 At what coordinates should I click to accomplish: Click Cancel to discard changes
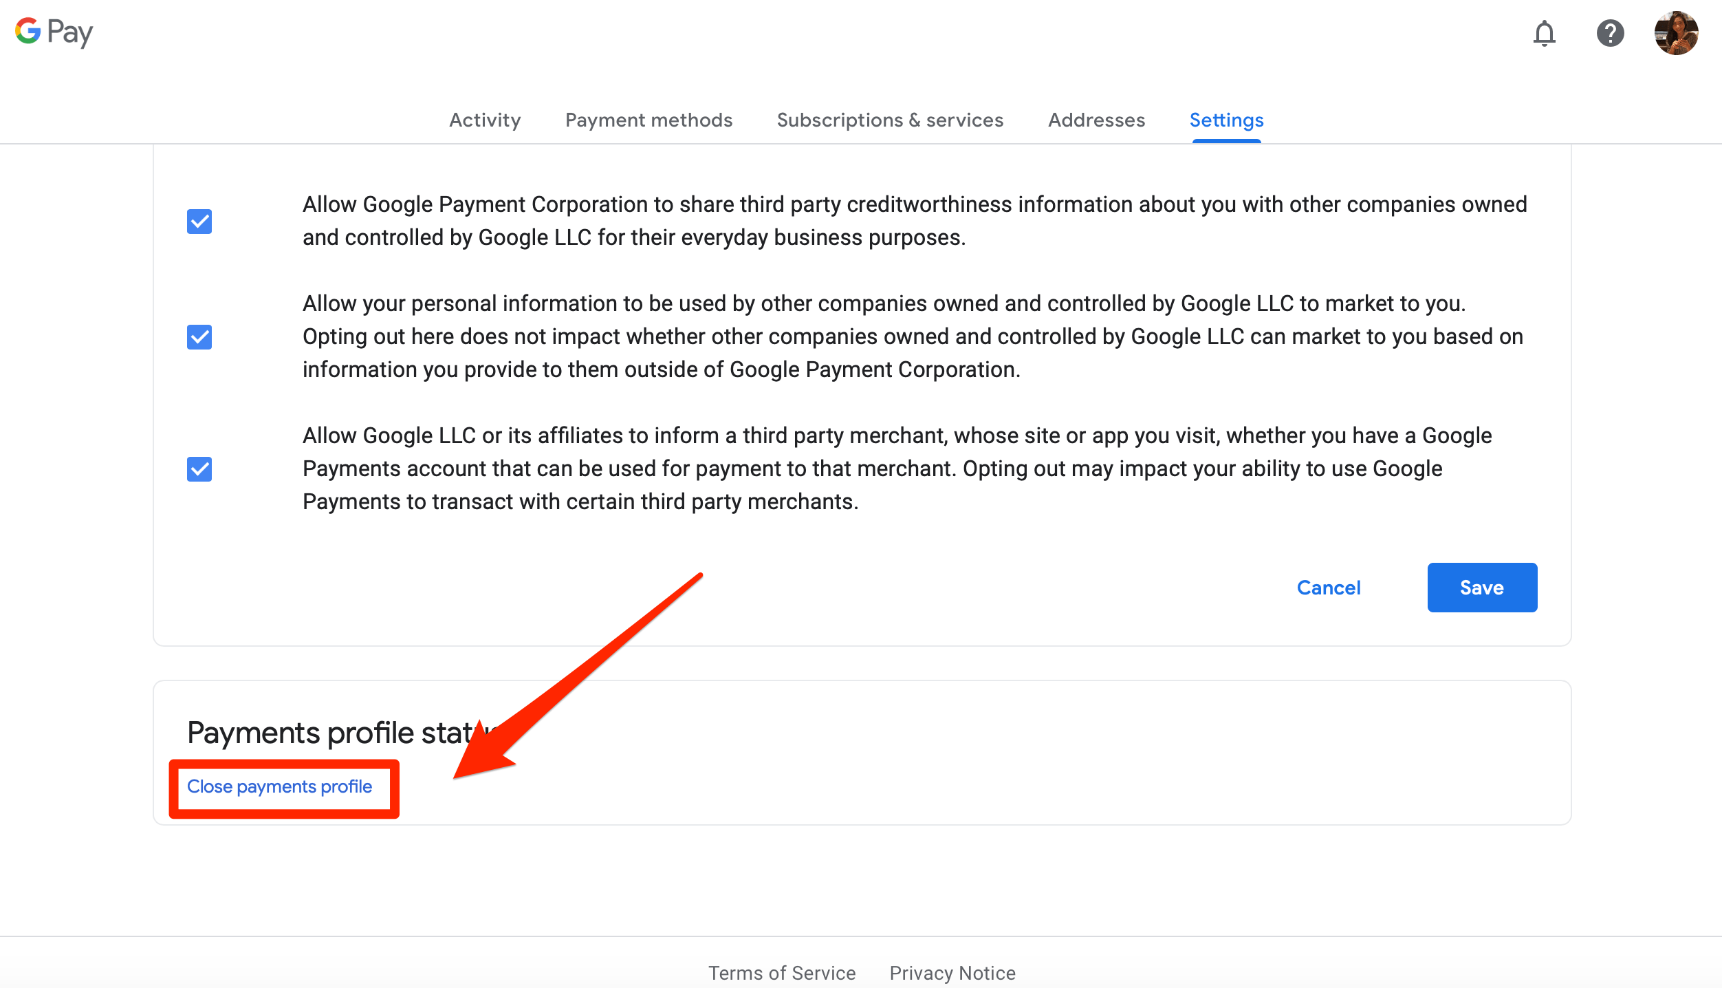pyautogui.click(x=1328, y=588)
